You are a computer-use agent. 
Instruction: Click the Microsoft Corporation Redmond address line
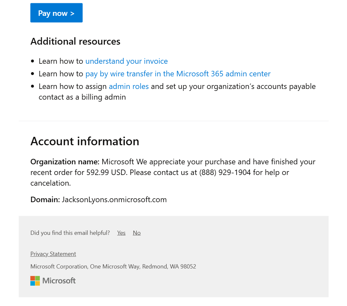(113, 267)
